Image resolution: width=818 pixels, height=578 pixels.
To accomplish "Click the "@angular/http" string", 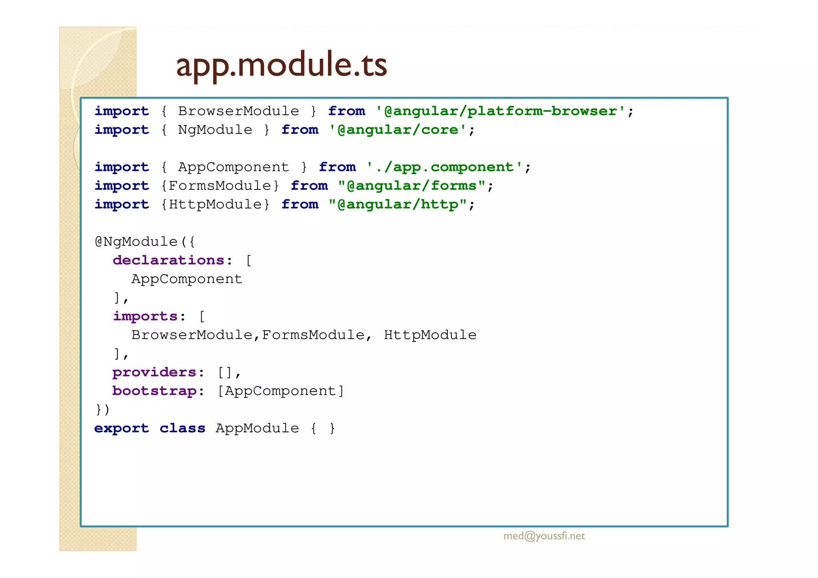I will [x=397, y=205].
